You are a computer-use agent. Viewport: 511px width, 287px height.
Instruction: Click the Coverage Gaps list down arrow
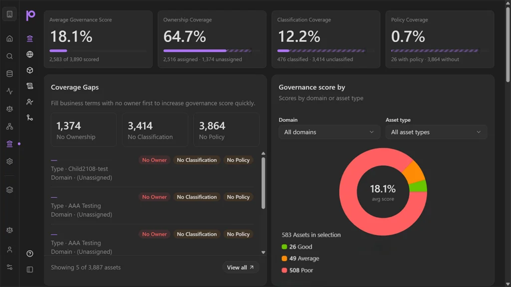[263, 253]
